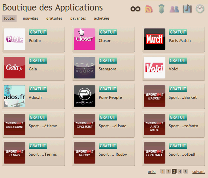This screenshot has width=208, height=178.
Task: Open the Sport24 Basket app icon
Action: [x=155, y=96]
